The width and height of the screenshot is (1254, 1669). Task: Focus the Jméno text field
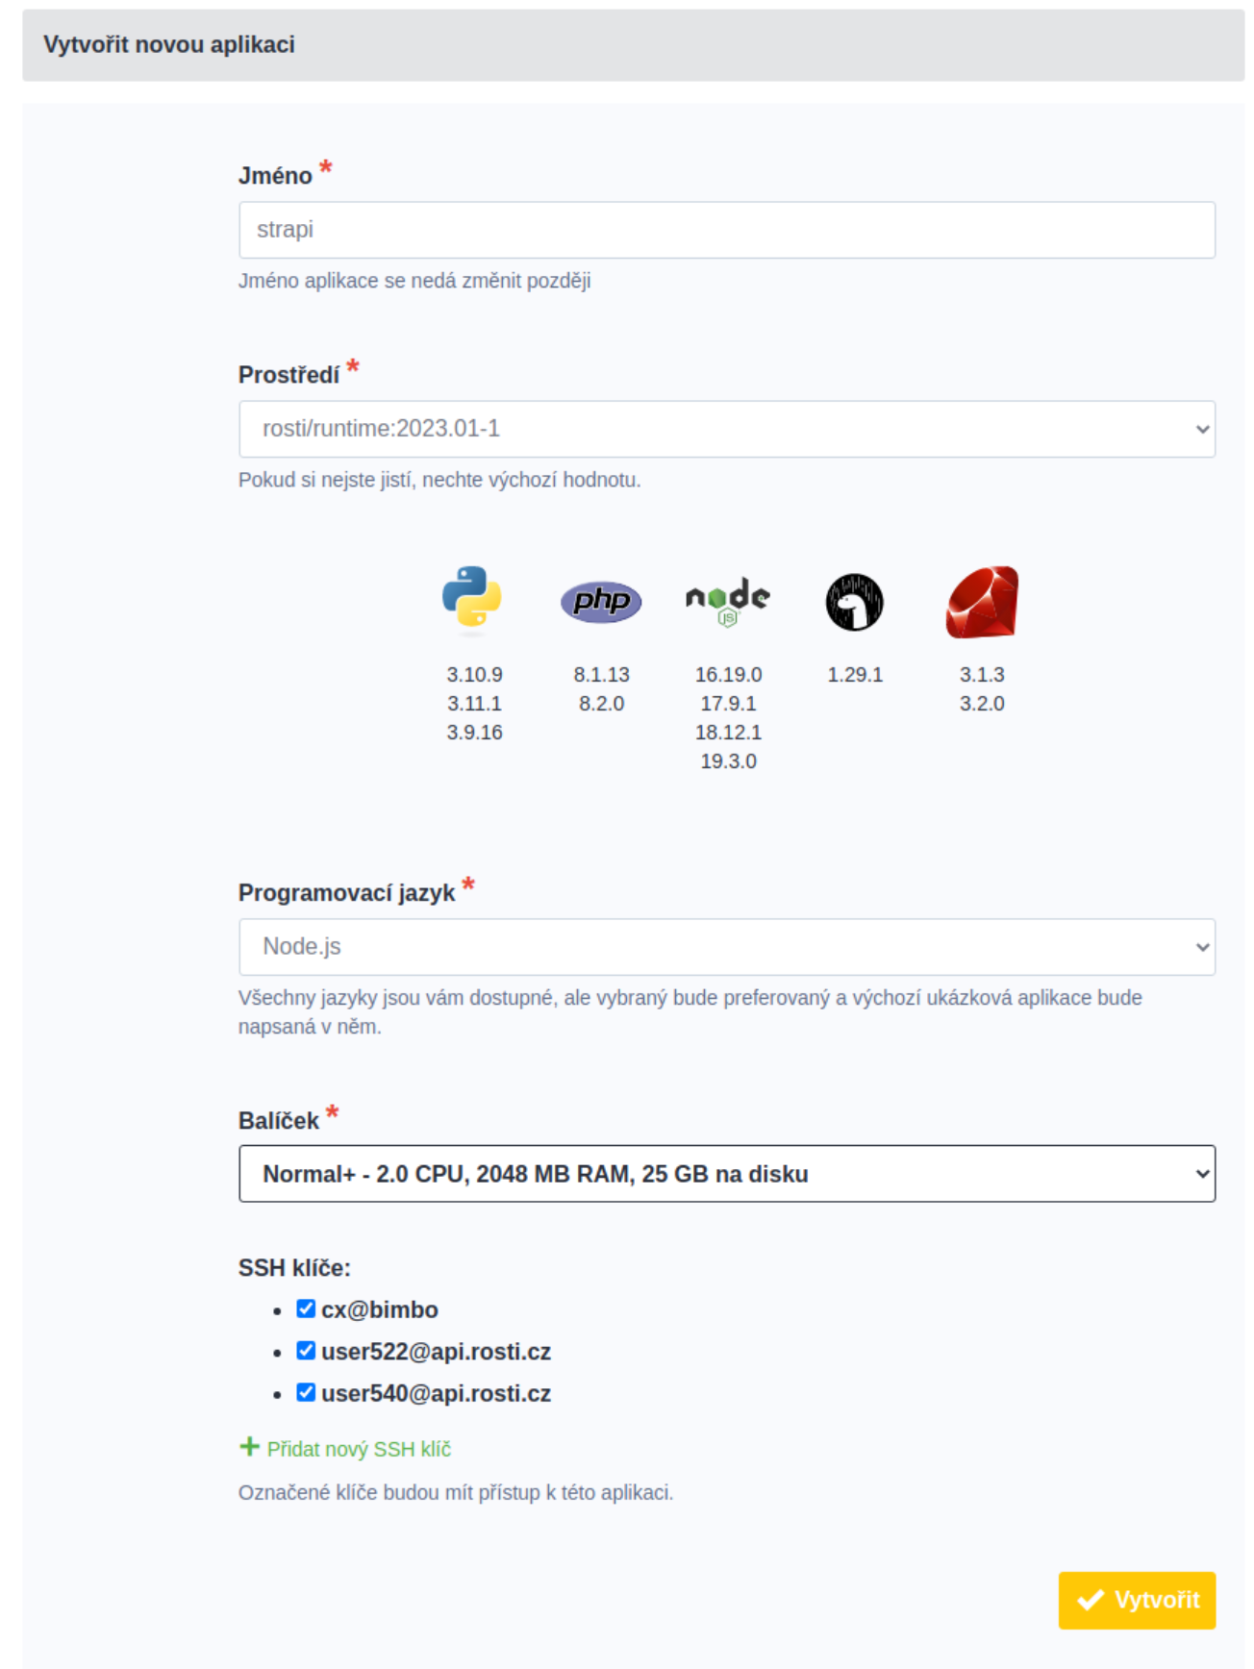pyautogui.click(x=726, y=230)
